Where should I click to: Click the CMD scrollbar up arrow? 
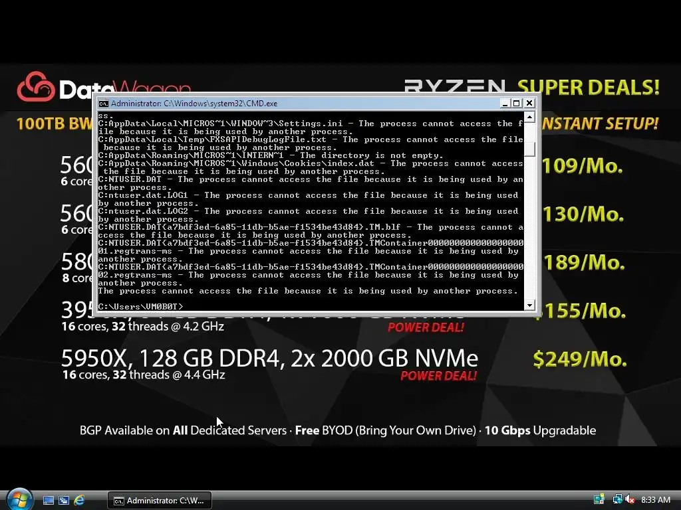coord(529,117)
